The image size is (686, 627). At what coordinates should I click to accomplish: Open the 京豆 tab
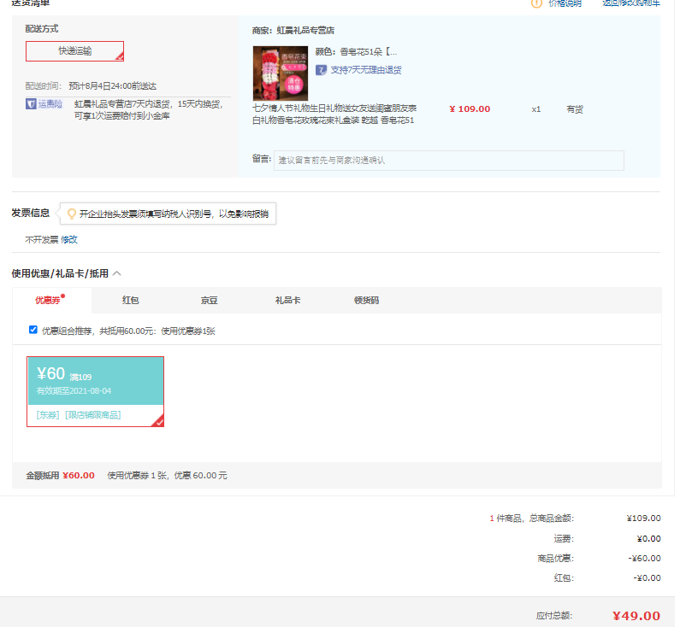209,301
